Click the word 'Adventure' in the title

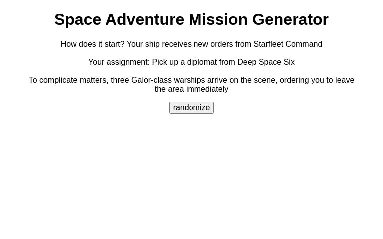tap(145, 19)
